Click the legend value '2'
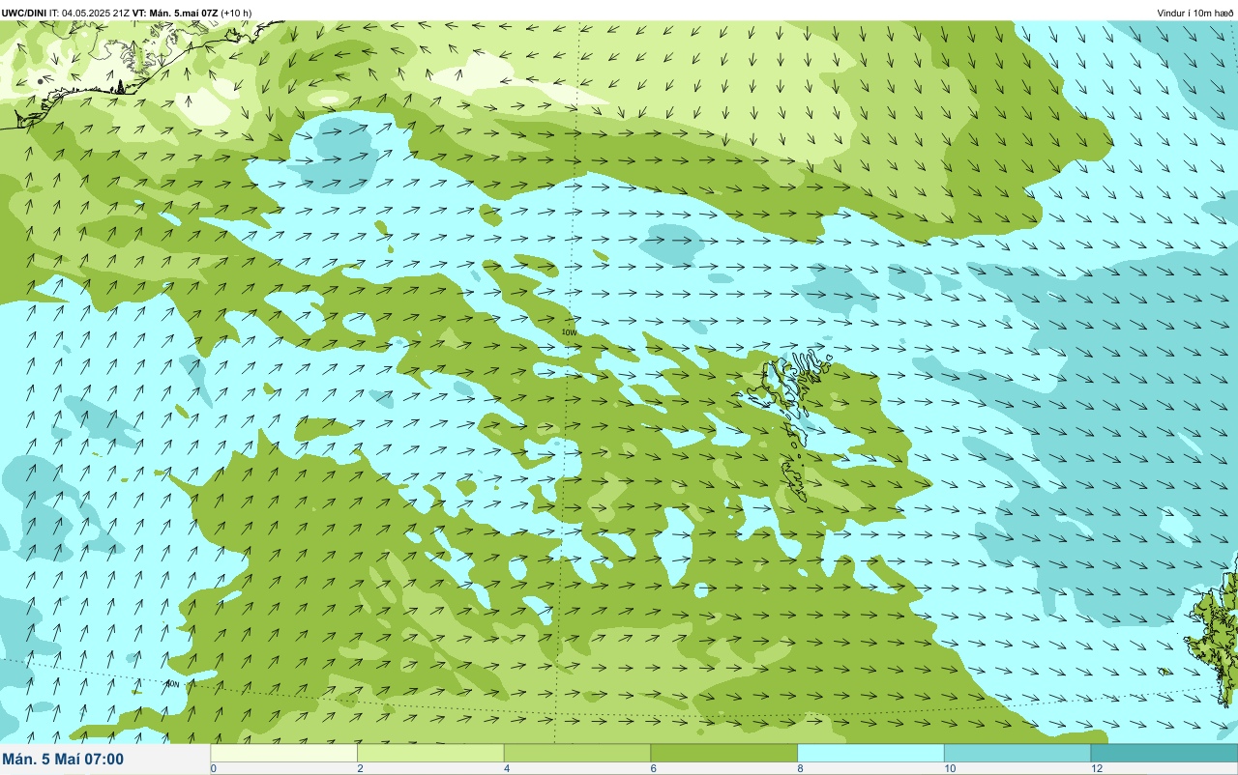Viewport: 1238px width, 775px height. (x=360, y=768)
